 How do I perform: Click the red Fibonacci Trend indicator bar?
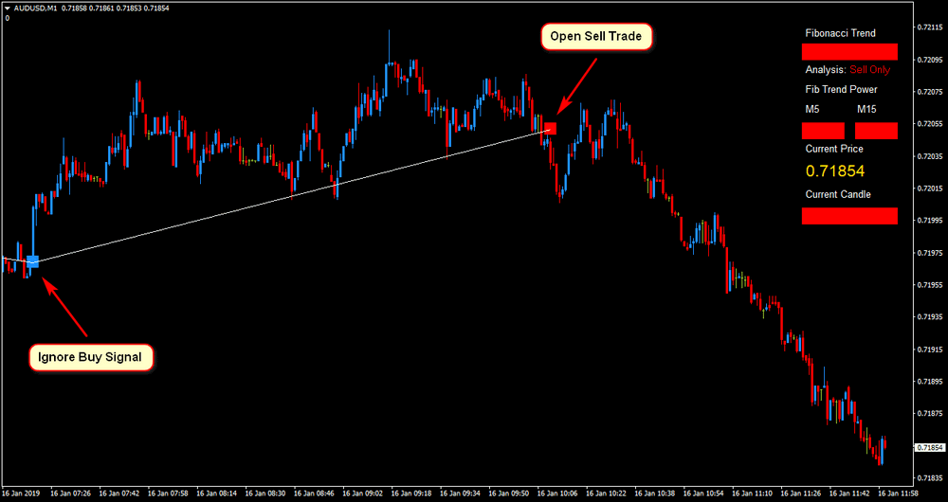(x=849, y=51)
